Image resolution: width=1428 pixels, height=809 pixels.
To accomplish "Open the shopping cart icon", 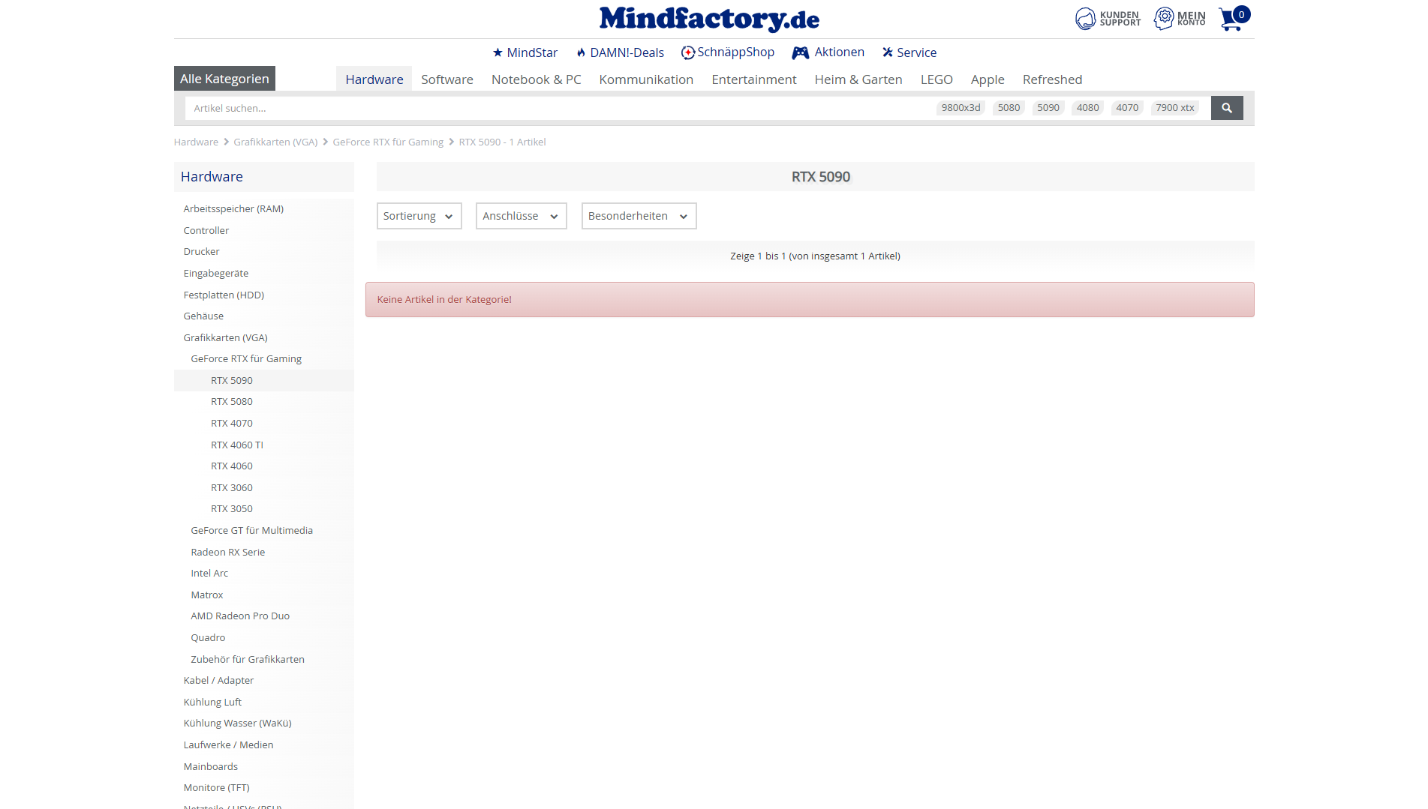I will coord(1234,18).
